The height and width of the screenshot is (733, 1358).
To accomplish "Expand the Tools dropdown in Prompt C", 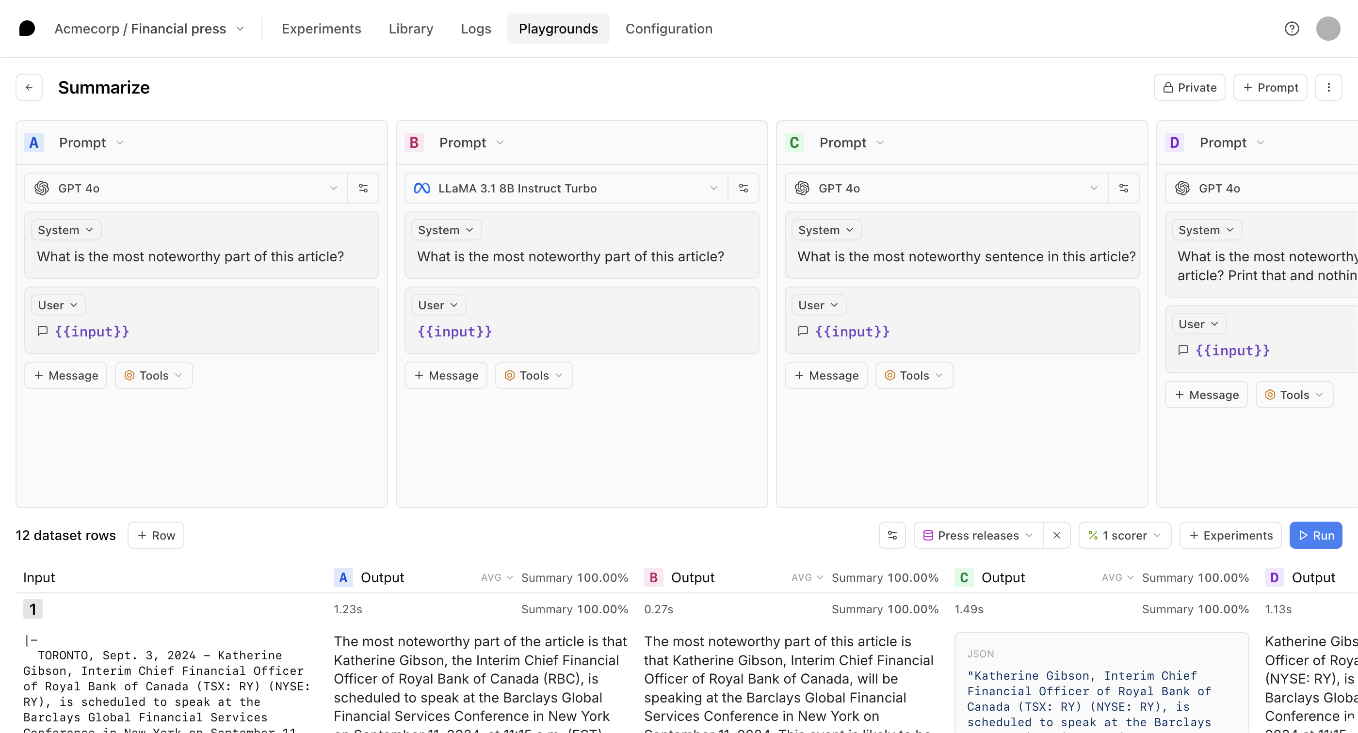I will (x=914, y=375).
